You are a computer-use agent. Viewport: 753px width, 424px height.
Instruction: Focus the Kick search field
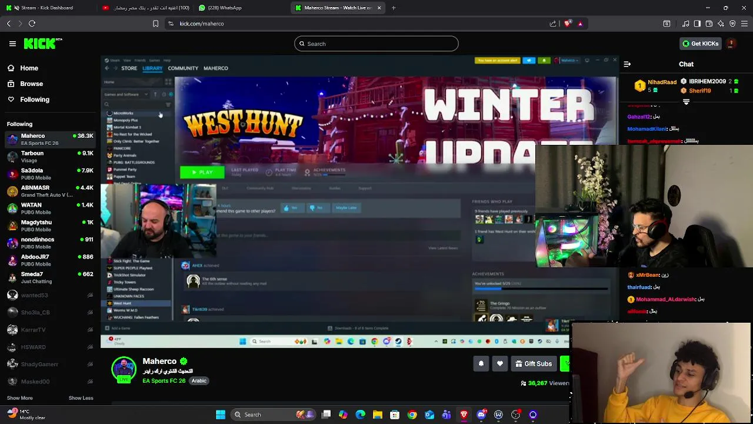tap(376, 44)
